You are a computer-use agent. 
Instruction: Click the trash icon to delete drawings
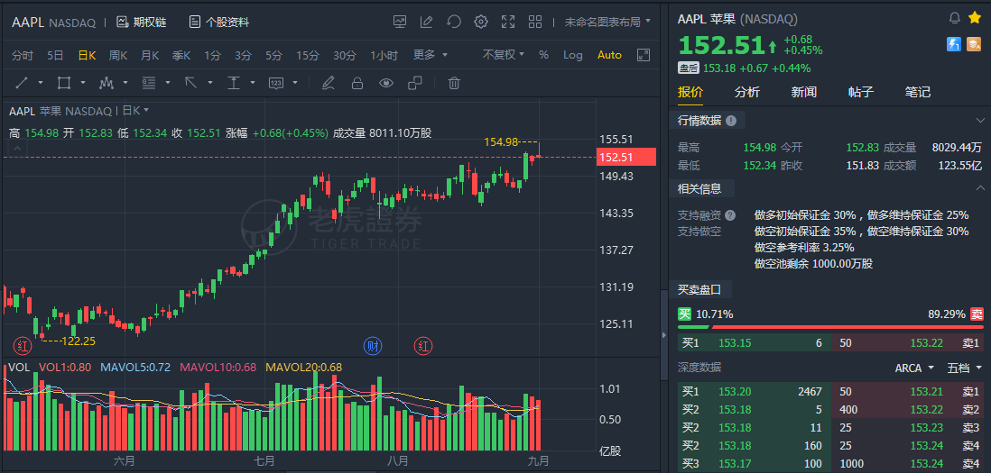coord(454,83)
